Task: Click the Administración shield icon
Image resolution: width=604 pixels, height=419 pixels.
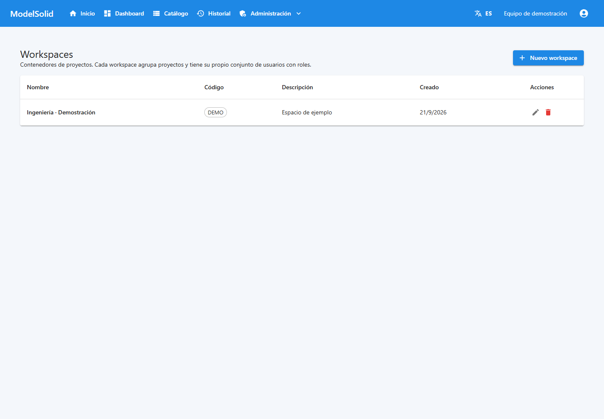Action: point(243,13)
